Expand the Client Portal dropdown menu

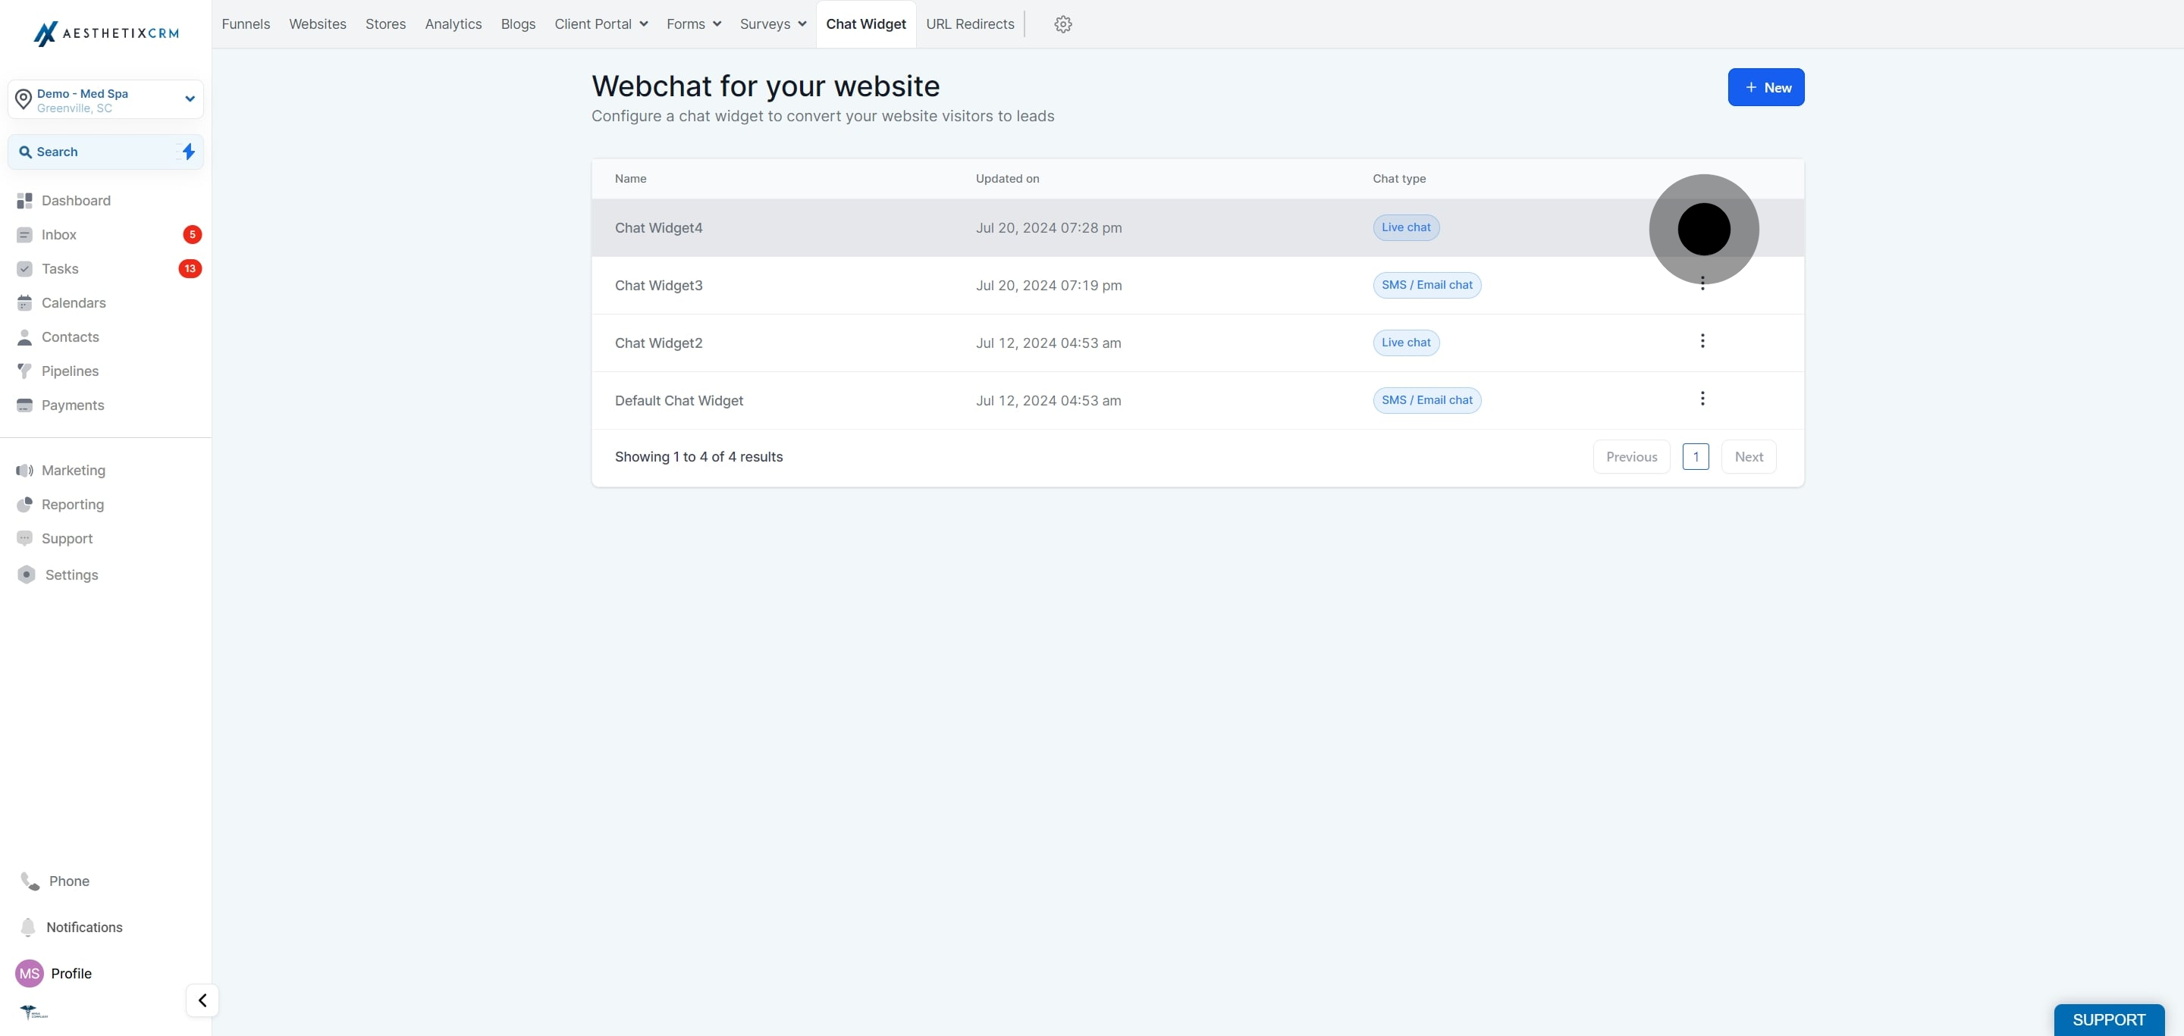click(601, 23)
